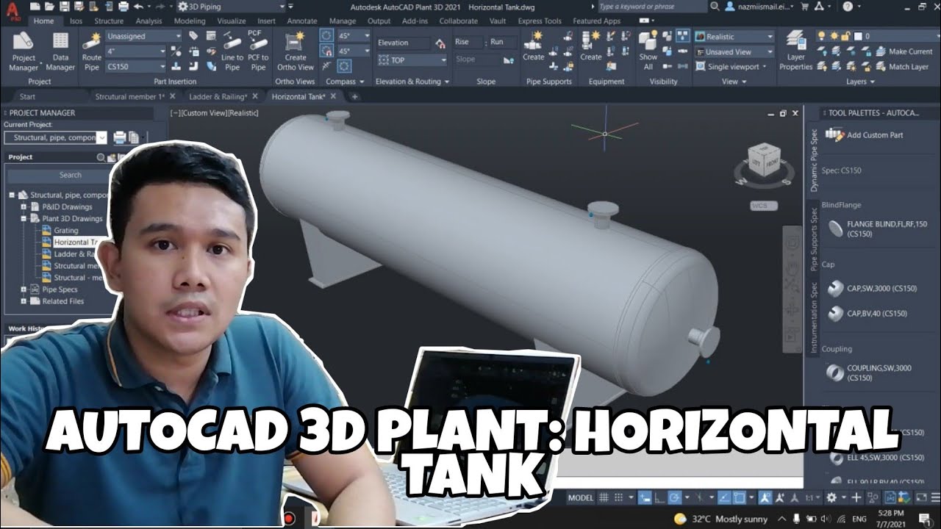Image resolution: width=941 pixels, height=529 pixels.
Task: Click the Undo arrow in quick access toolbar
Action: tap(138, 7)
